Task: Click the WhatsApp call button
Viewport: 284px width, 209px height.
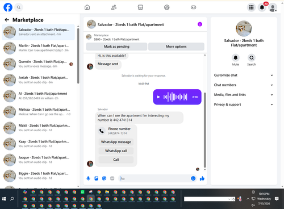Action: (x=116, y=151)
